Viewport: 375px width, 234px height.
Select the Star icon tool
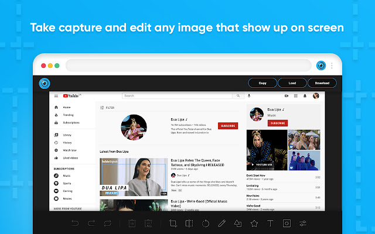coord(254,223)
